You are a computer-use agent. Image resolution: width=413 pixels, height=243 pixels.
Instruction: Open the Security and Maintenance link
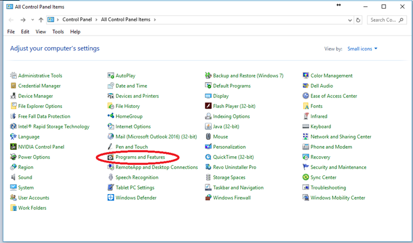(x=338, y=167)
